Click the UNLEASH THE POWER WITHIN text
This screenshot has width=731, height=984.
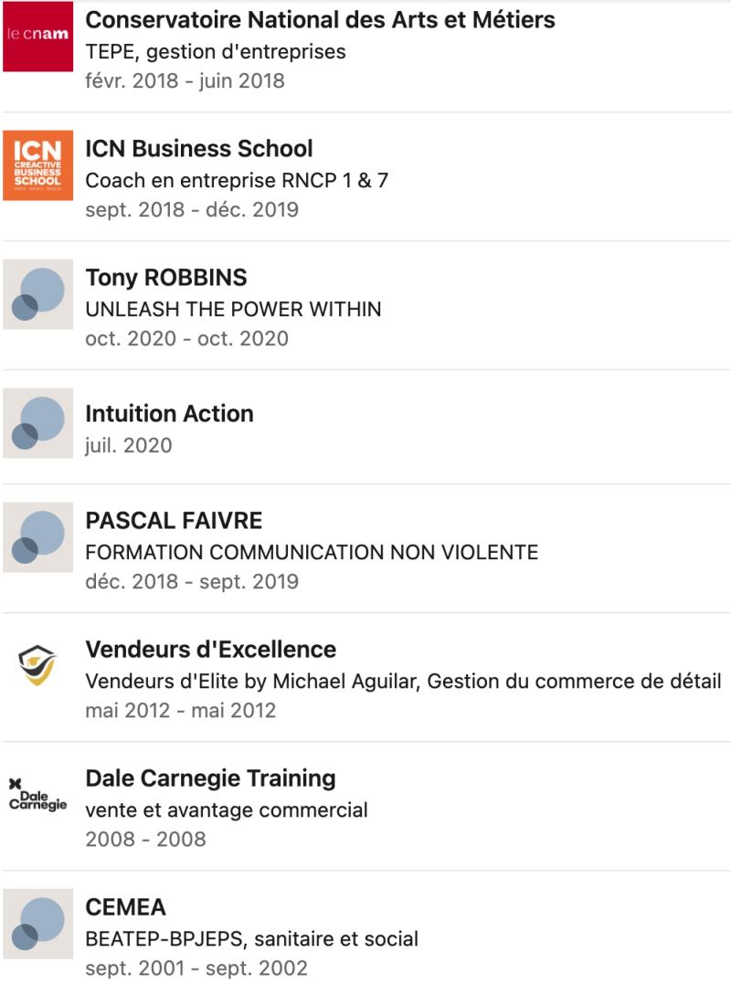coord(233,309)
